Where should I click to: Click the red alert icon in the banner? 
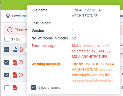click(10, 30)
